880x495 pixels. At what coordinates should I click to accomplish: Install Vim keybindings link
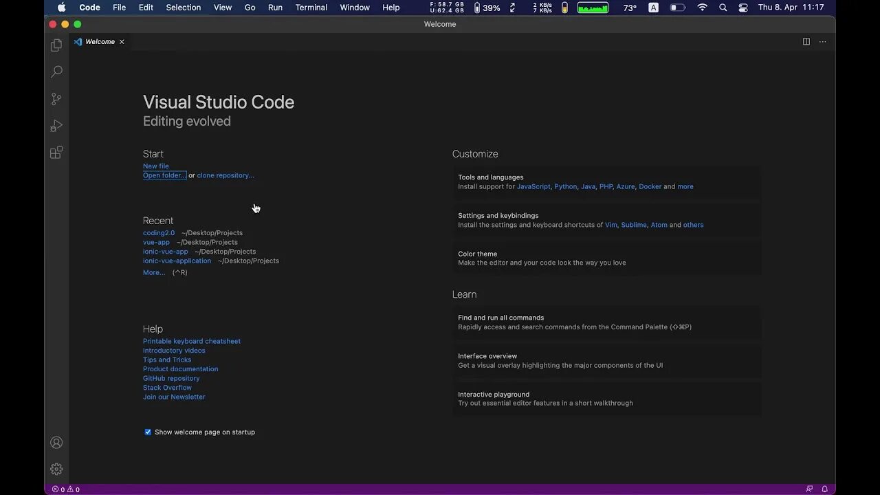(x=610, y=225)
